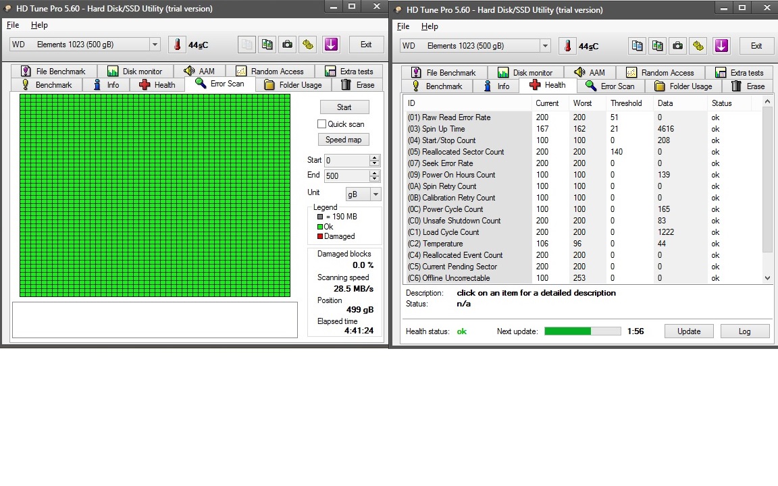This screenshot has height=486, width=778.
Task: Switch to Health tab in left window
Action: point(158,85)
